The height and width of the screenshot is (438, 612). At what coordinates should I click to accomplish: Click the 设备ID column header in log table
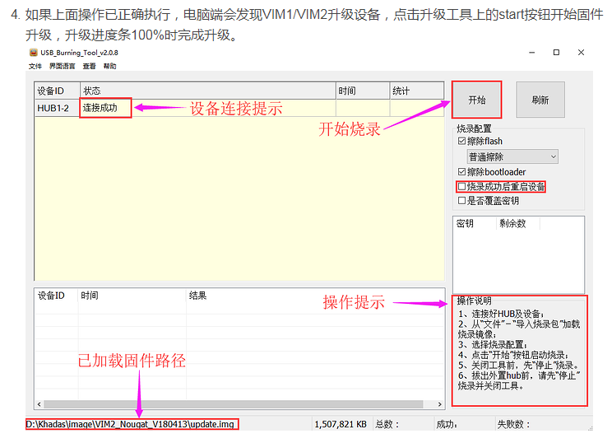(x=56, y=296)
